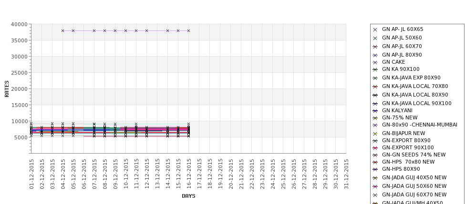Click GN-EXPORT 80X90 legend label
Viewport: 465px width, 204px height.
point(406,140)
